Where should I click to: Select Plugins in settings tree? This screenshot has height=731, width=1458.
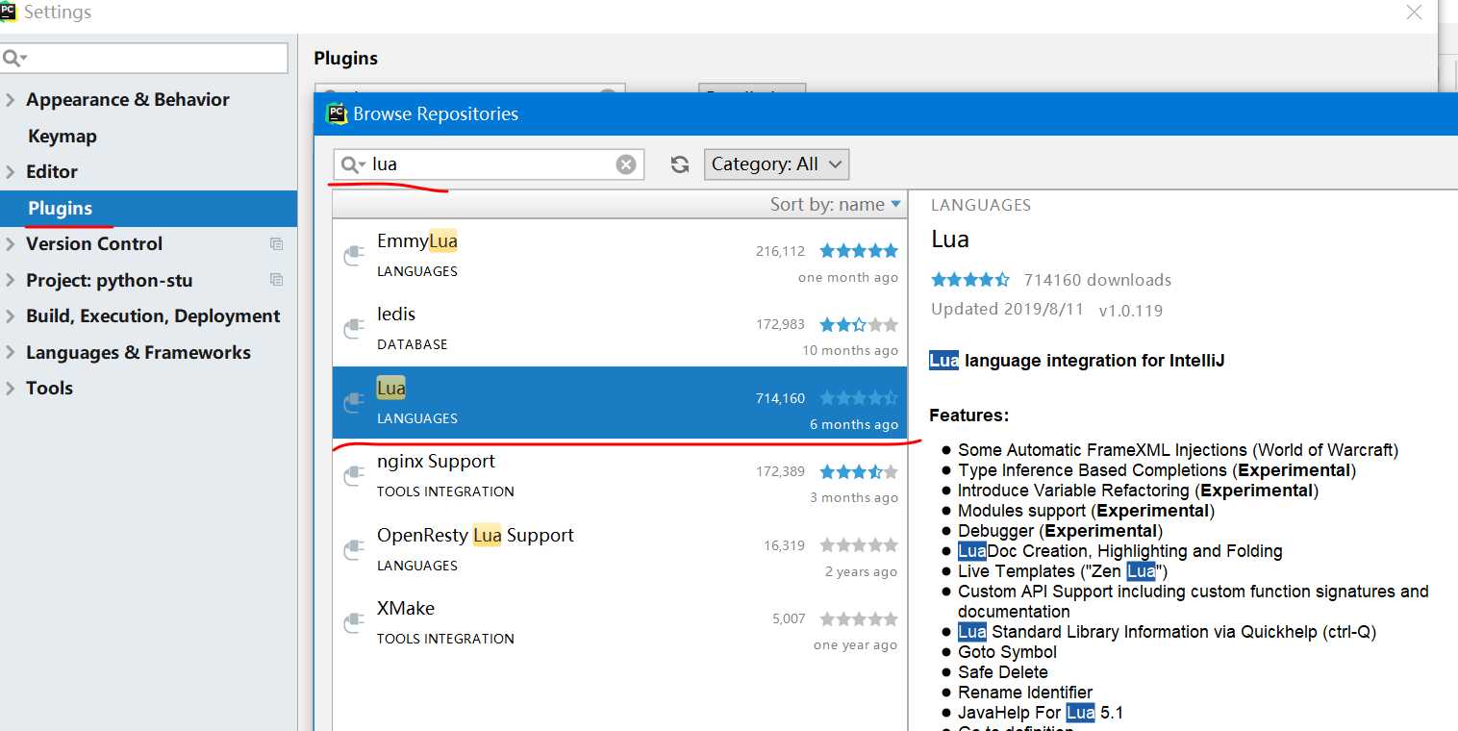point(148,208)
